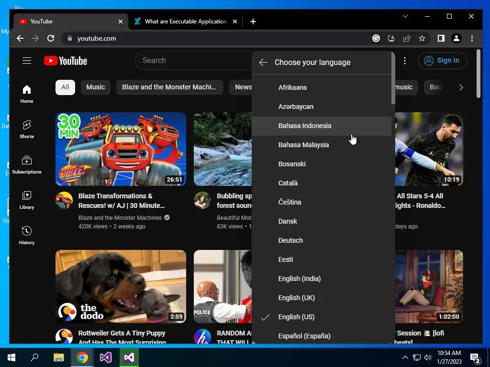Screen dimensions: 490x367
Task: Open History in the sidebar
Action: [27, 235]
